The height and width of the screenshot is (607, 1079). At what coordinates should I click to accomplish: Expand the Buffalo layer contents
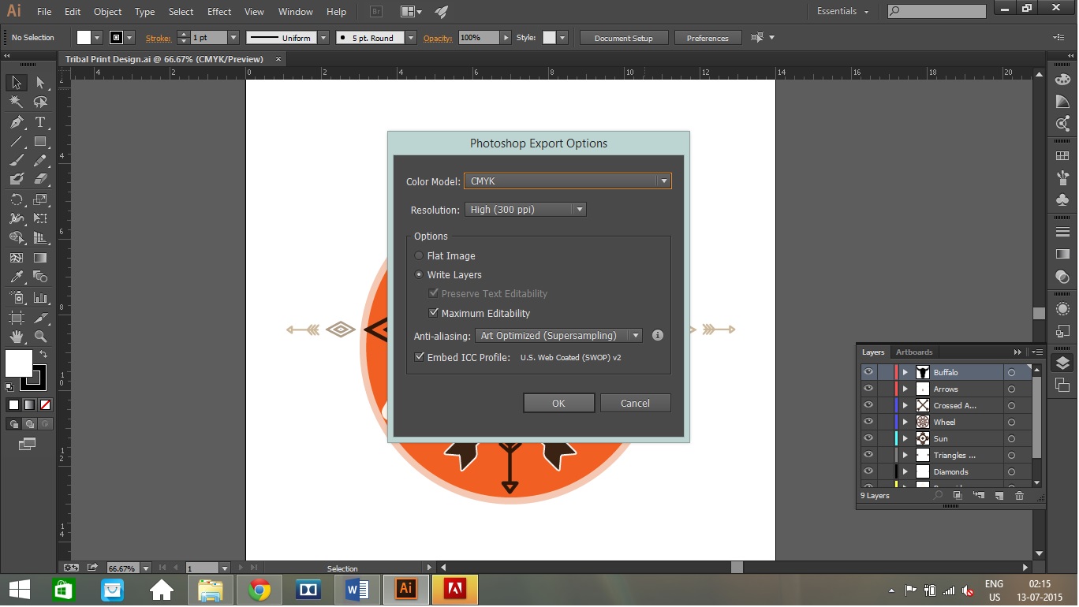(x=905, y=372)
